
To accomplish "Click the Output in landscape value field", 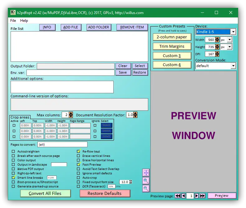I will (x=59, y=164).
